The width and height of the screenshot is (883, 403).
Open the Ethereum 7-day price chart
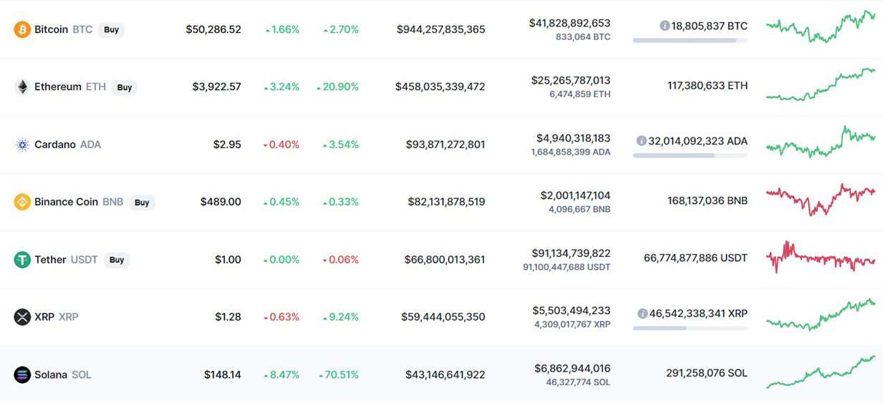(820, 86)
